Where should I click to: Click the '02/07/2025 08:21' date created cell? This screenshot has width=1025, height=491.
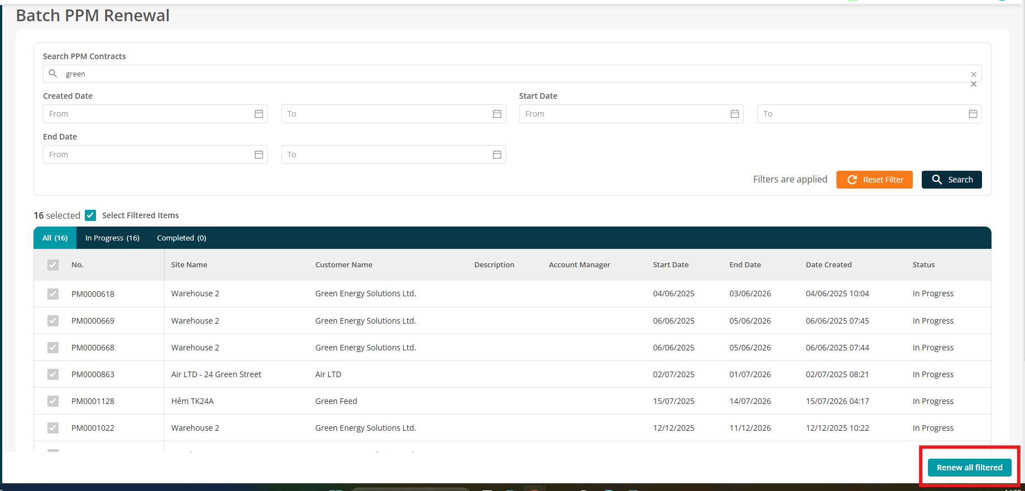pyautogui.click(x=838, y=374)
